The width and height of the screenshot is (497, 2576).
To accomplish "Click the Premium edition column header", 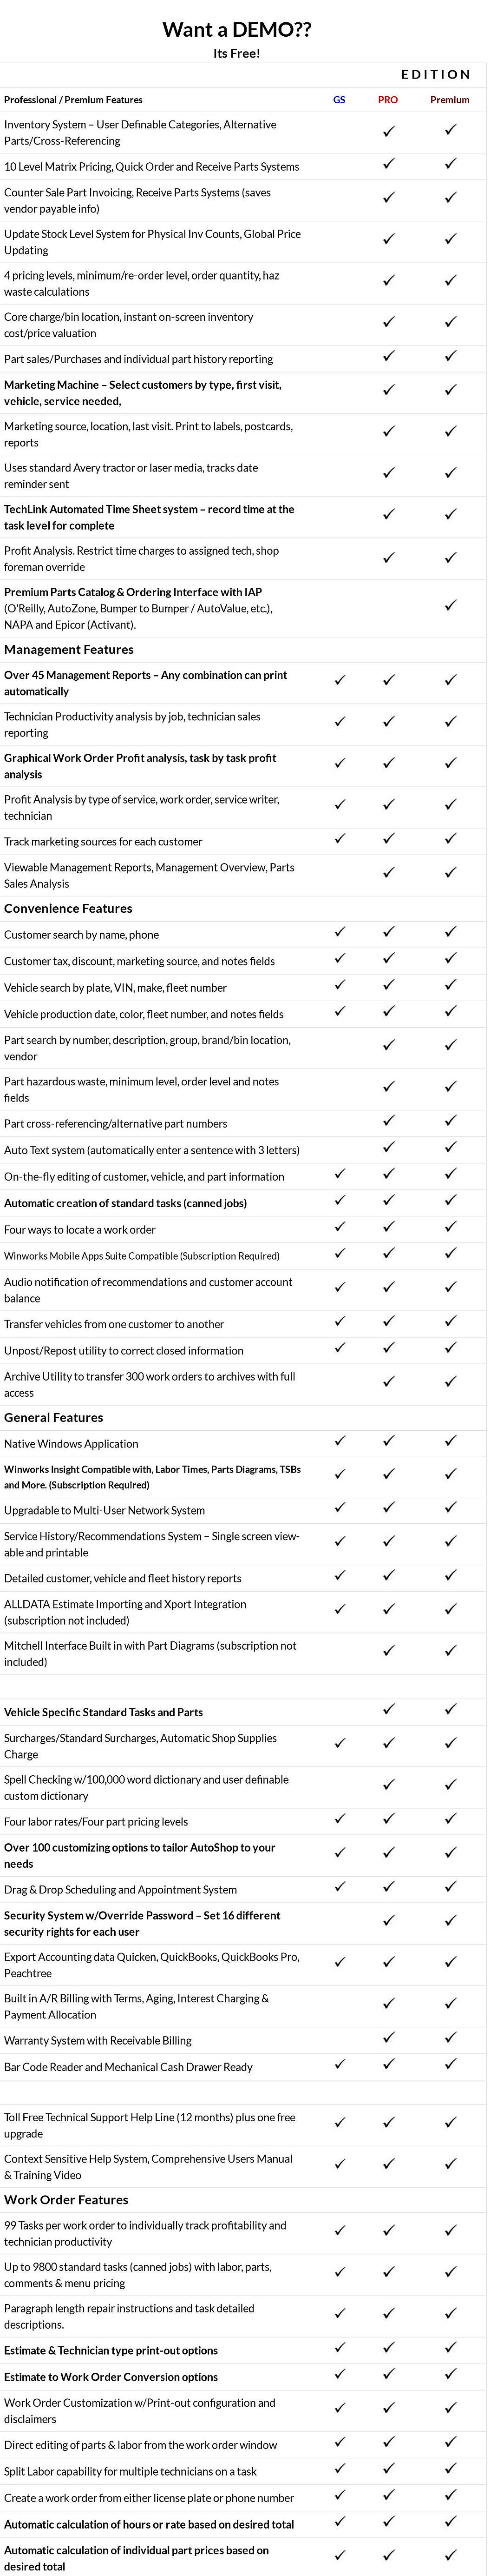I will pyautogui.click(x=450, y=100).
